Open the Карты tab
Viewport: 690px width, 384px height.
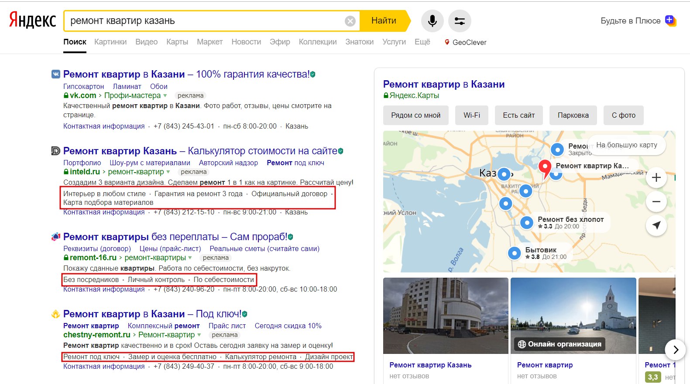[x=177, y=42]
